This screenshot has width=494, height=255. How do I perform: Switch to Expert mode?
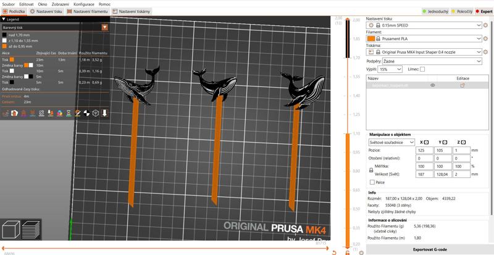[x=484, y=11]
